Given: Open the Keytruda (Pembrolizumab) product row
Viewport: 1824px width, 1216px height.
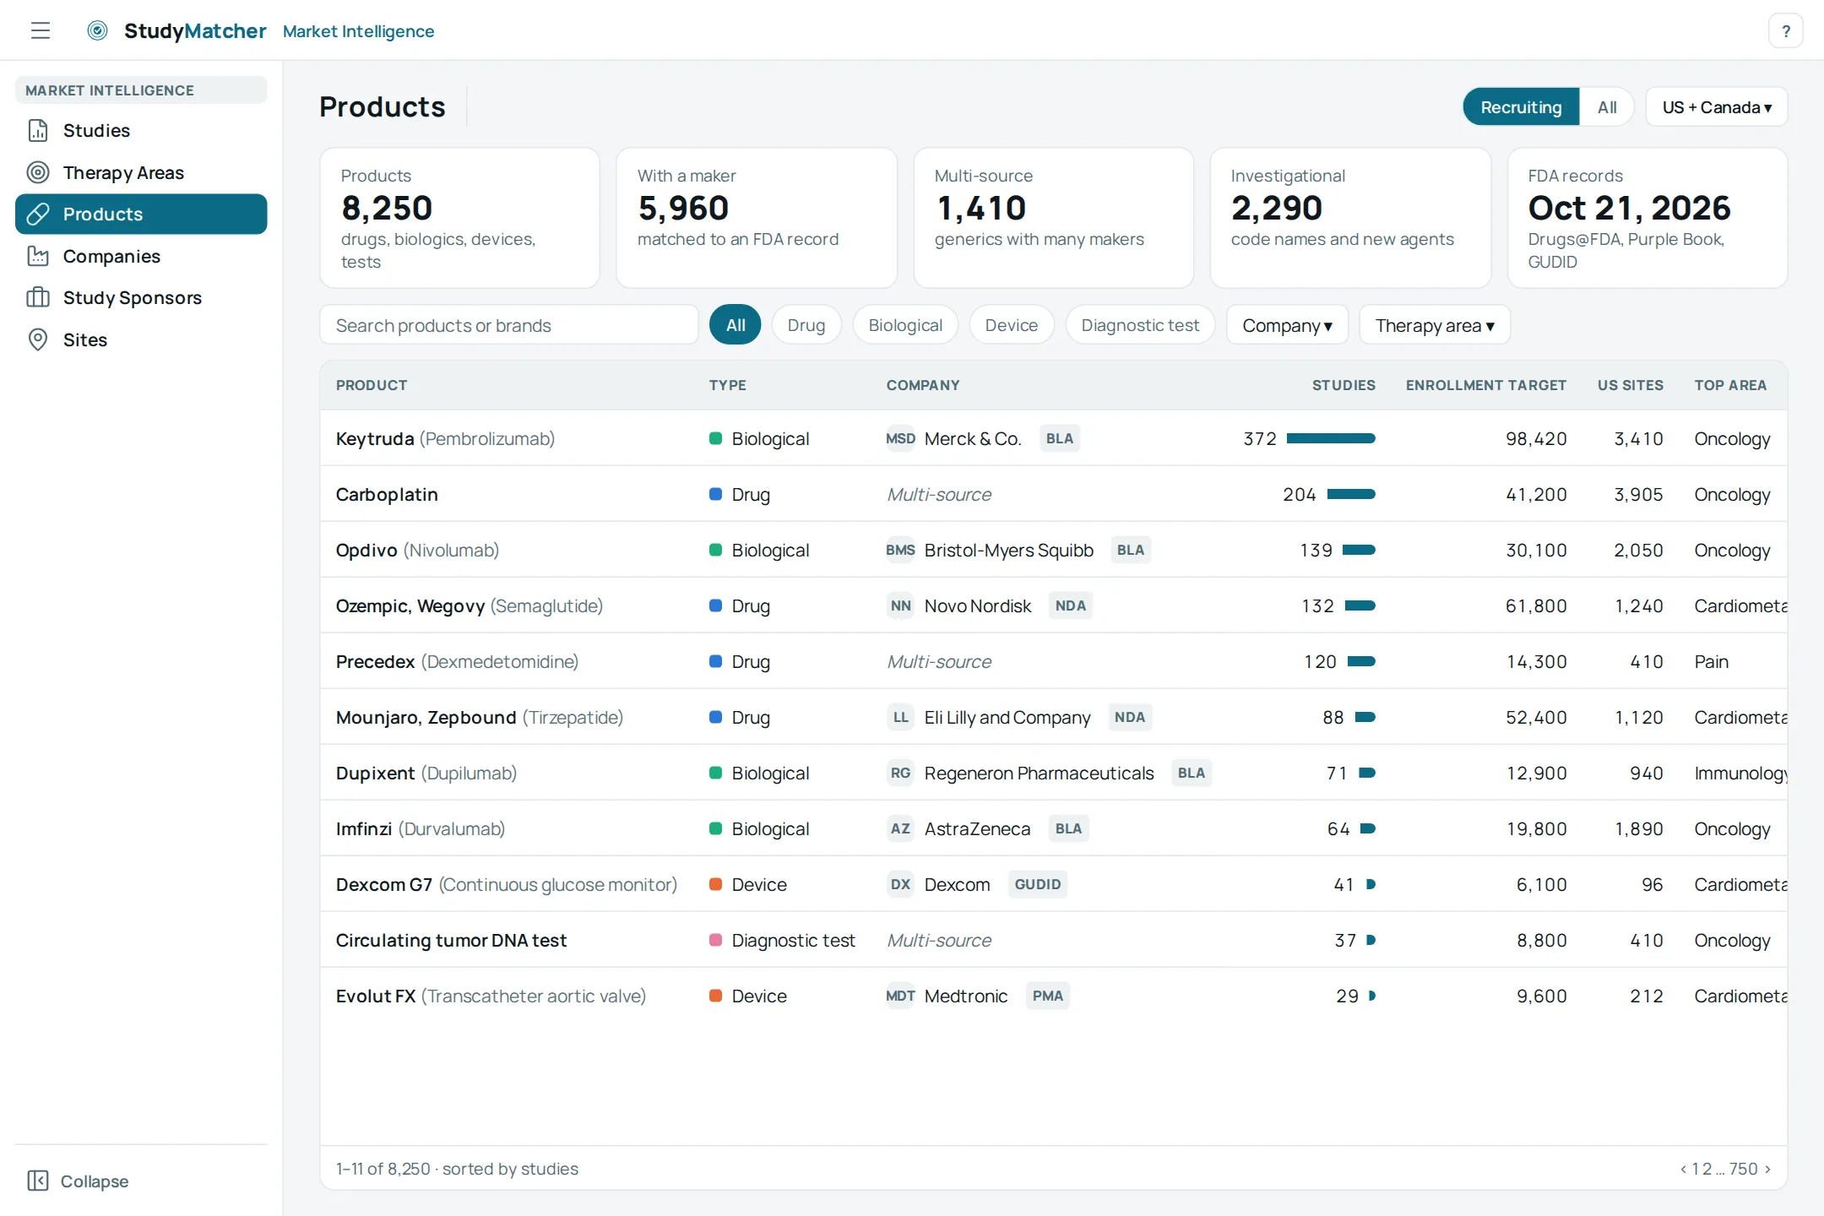Looking at the screenshot, I should click(1053, 438).
